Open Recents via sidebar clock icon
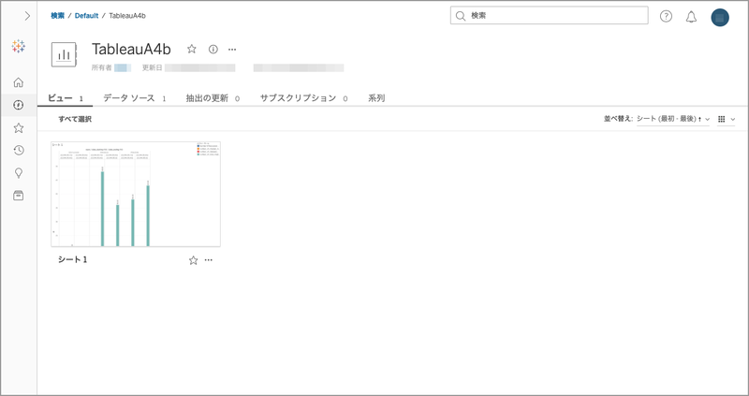The image size is (749, 396). coord(18,151)
